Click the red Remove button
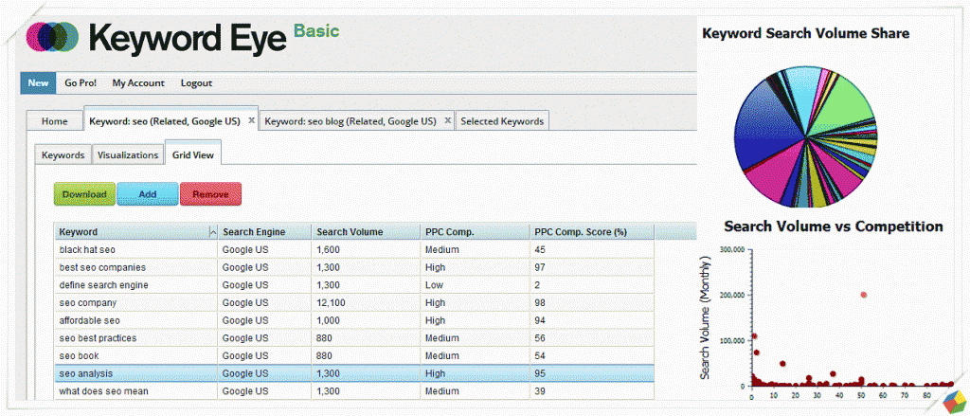The image size is (970, 416). coord(210,193)
